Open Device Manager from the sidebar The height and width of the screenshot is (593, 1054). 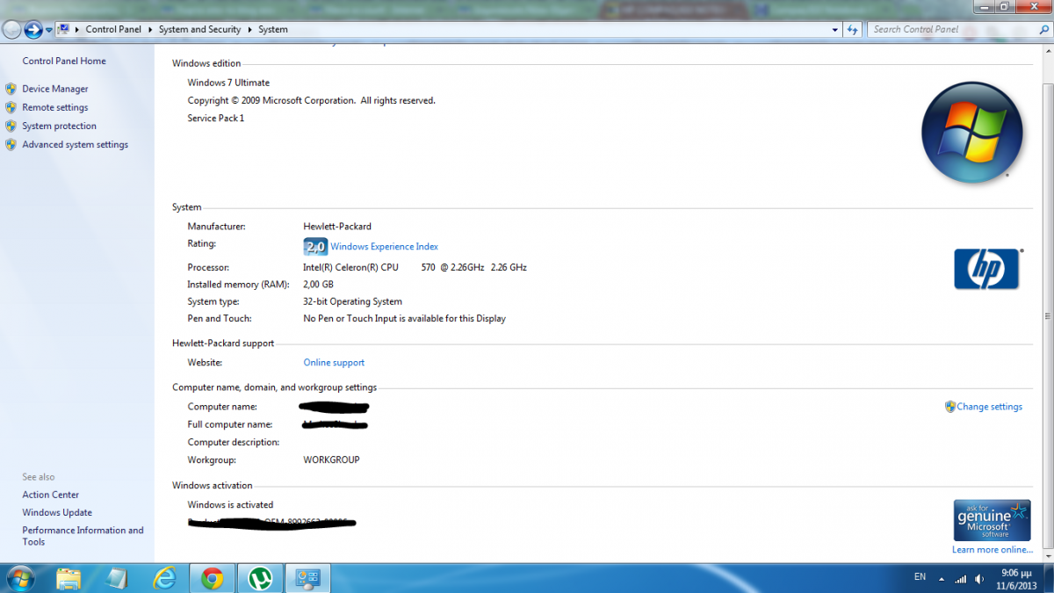click(55, 89)
